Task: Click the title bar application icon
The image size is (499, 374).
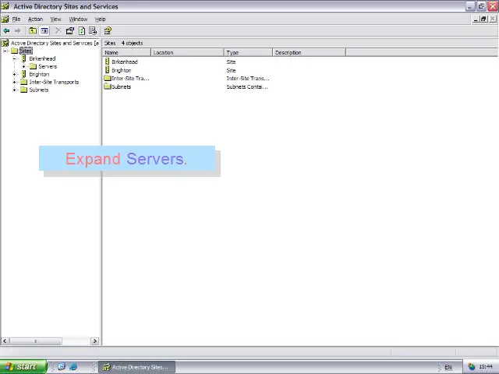Action: coord(5,6)
